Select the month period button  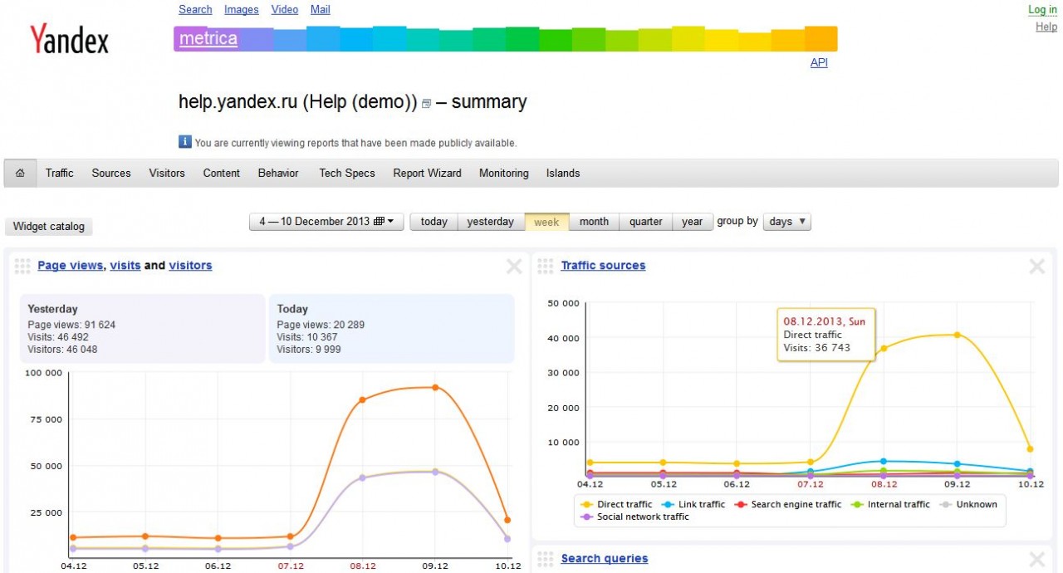[594, 222]
